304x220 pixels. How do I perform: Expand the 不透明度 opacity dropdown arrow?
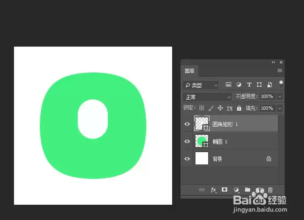coord(279,96)
